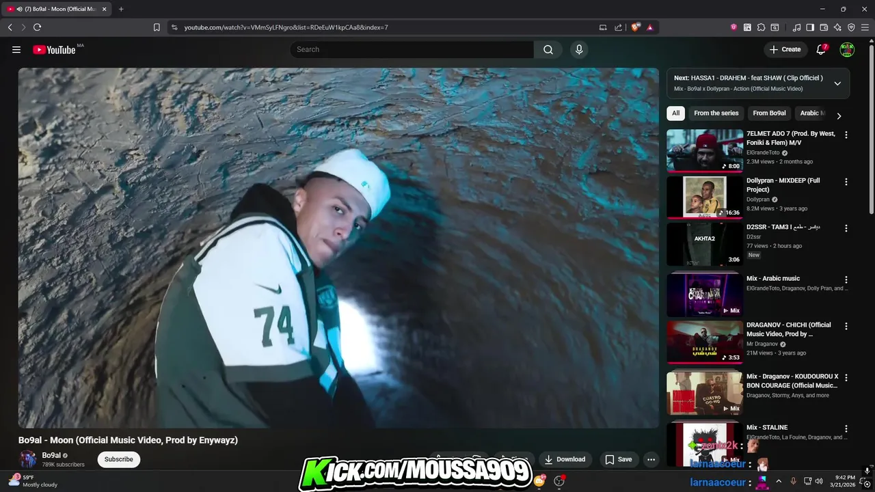Select the From Bo9al chip
This screenshot has height=492, width=875.
click(x=769, y=113)
